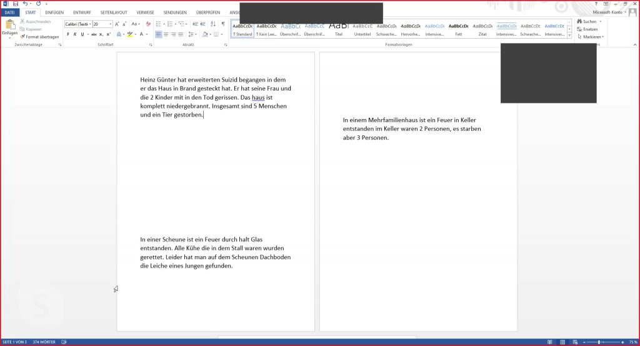Apply strikethrough formatting

(94, 35)
